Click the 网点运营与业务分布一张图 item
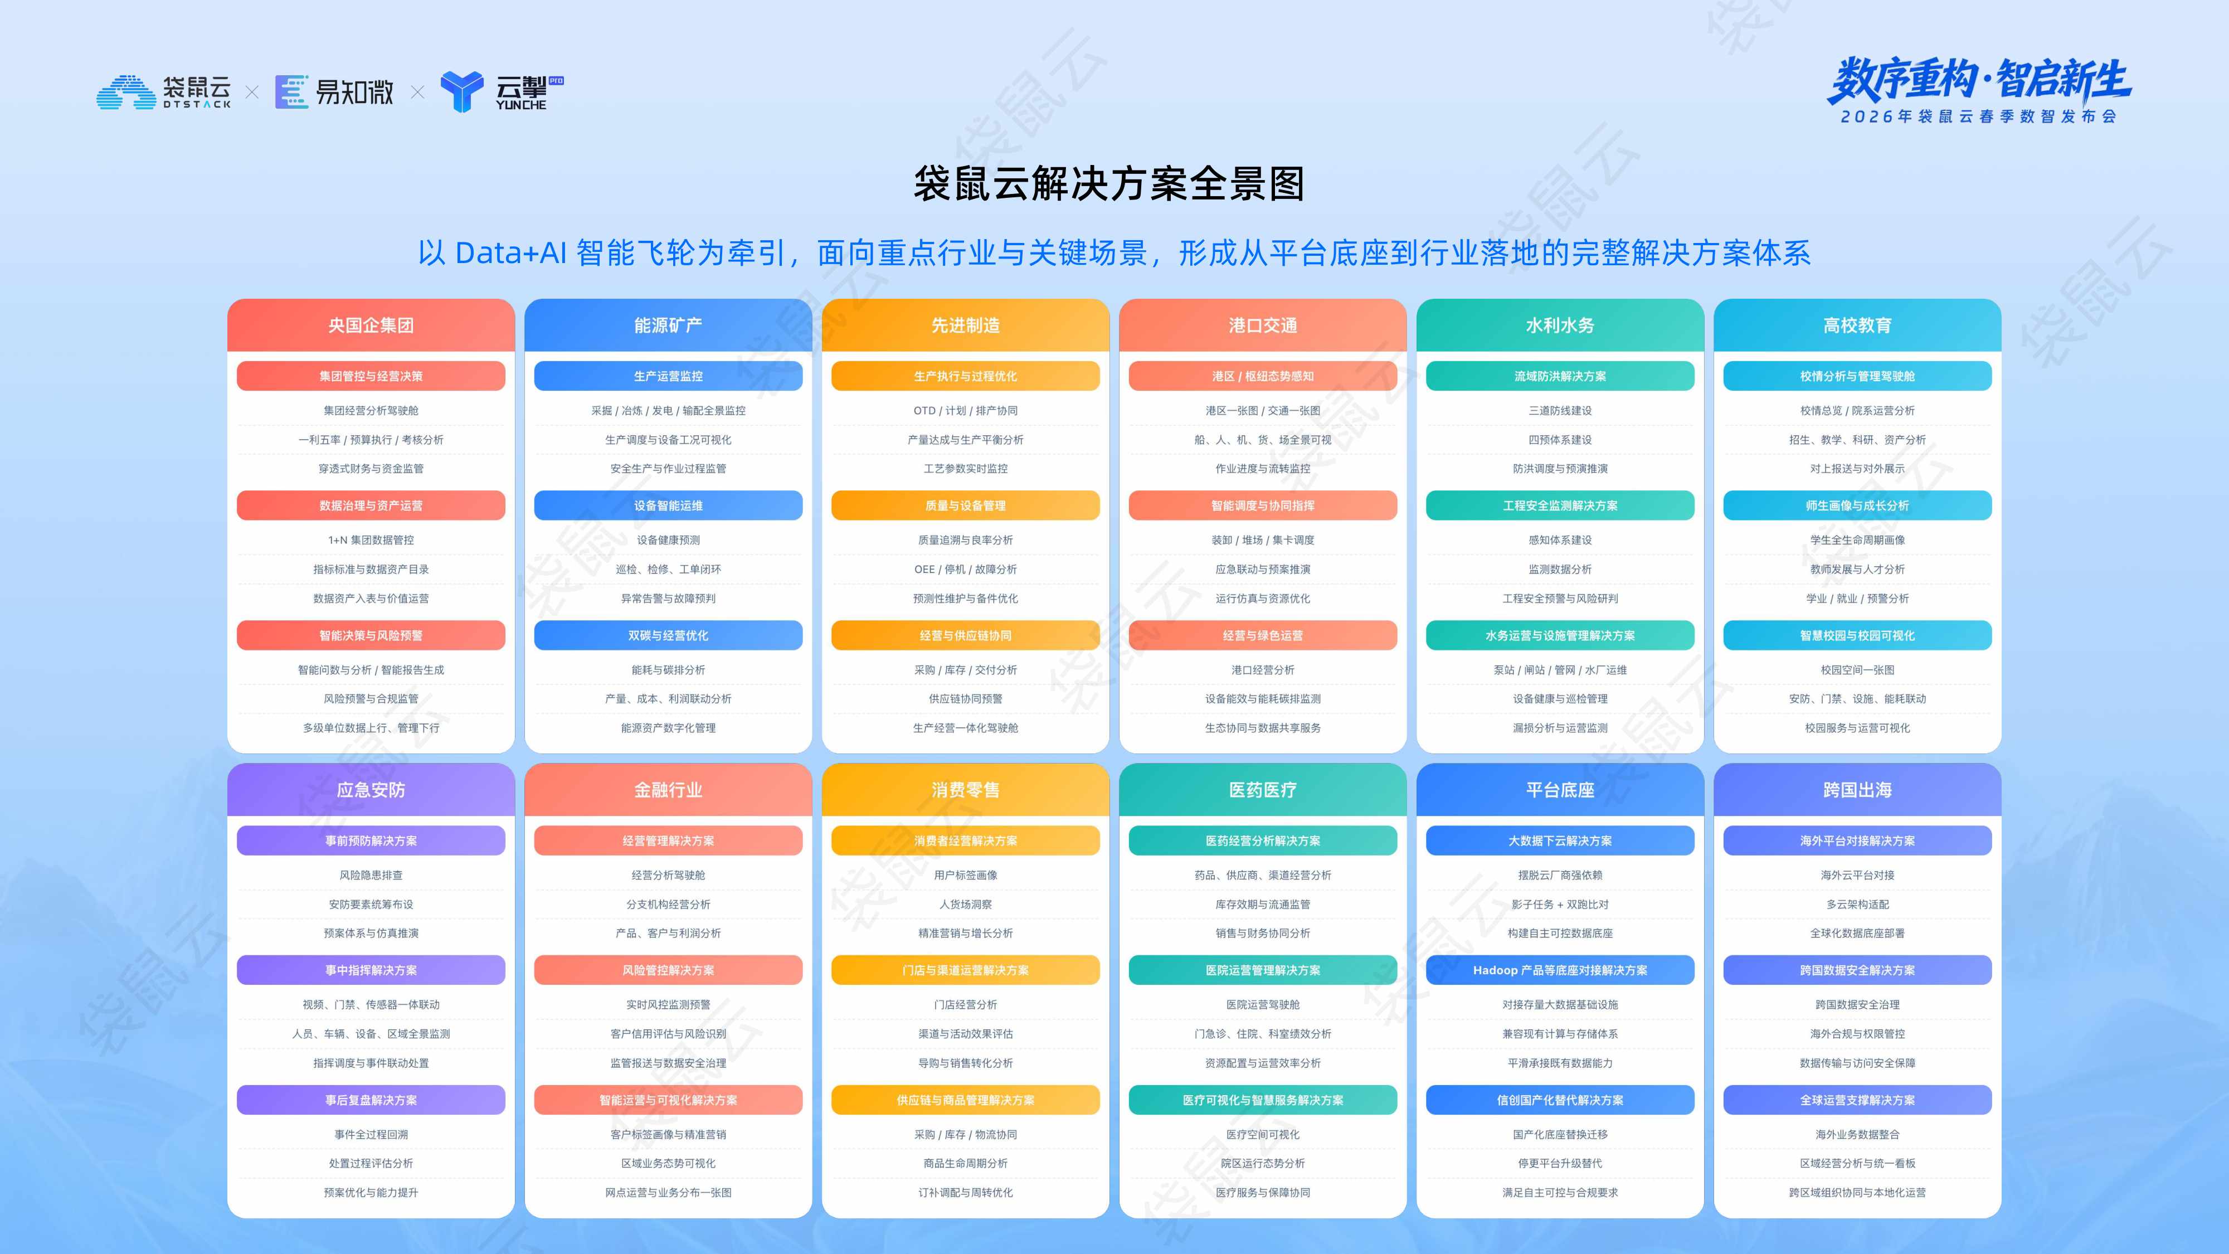Screen dimensions: 2229x1254 [x=668, y=1193]
